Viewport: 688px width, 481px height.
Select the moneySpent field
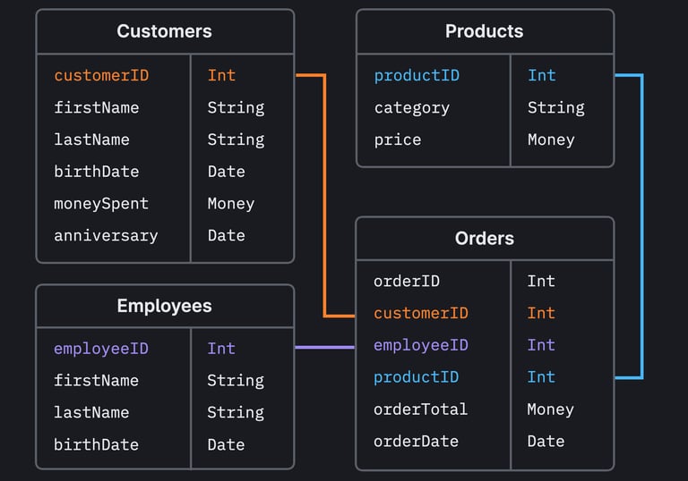click(x=101, y=204)
